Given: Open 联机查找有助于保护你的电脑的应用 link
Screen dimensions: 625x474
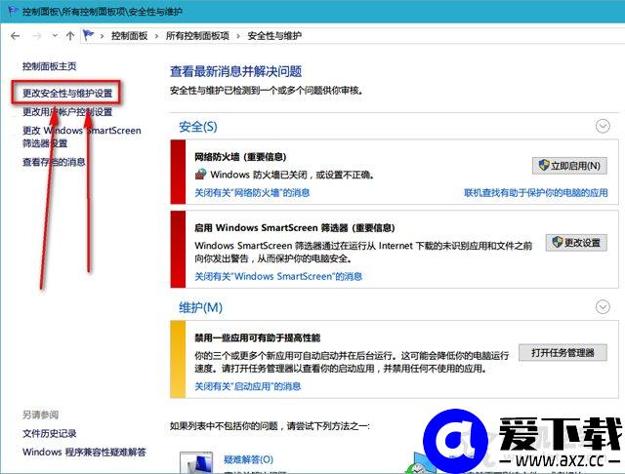Looking at the screenshot, I should 536,193.
